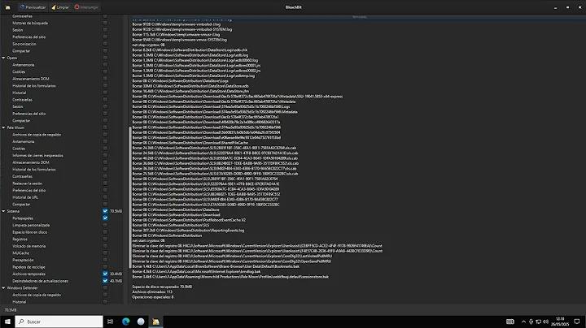Select Restaurar la sesión row label
The image size is (586, 328).
[28, 183]
